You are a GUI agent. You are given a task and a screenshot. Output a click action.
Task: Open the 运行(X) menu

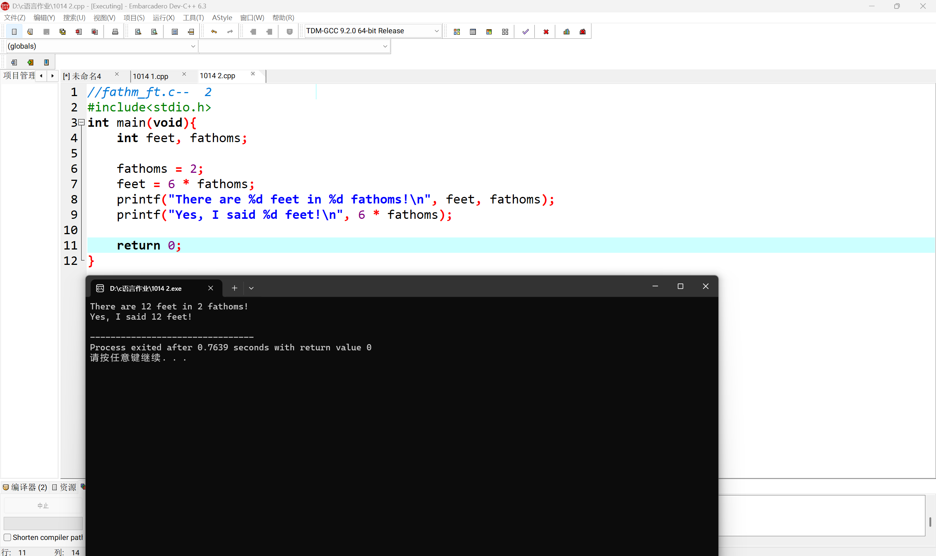(163, 18)
